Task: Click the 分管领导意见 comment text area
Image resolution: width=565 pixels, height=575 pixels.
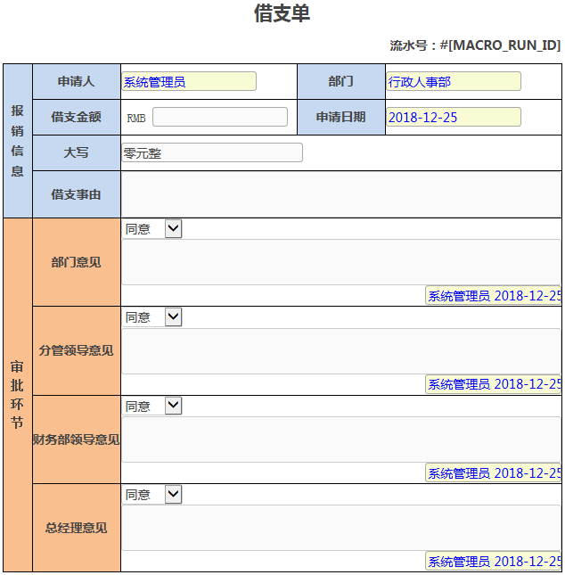Action: (x=341, y=351)
